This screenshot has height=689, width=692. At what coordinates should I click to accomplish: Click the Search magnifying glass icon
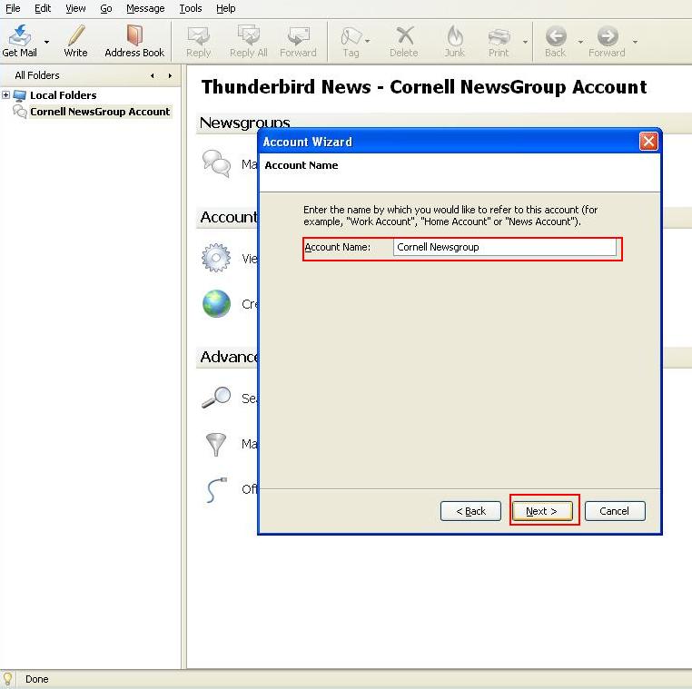216,398
